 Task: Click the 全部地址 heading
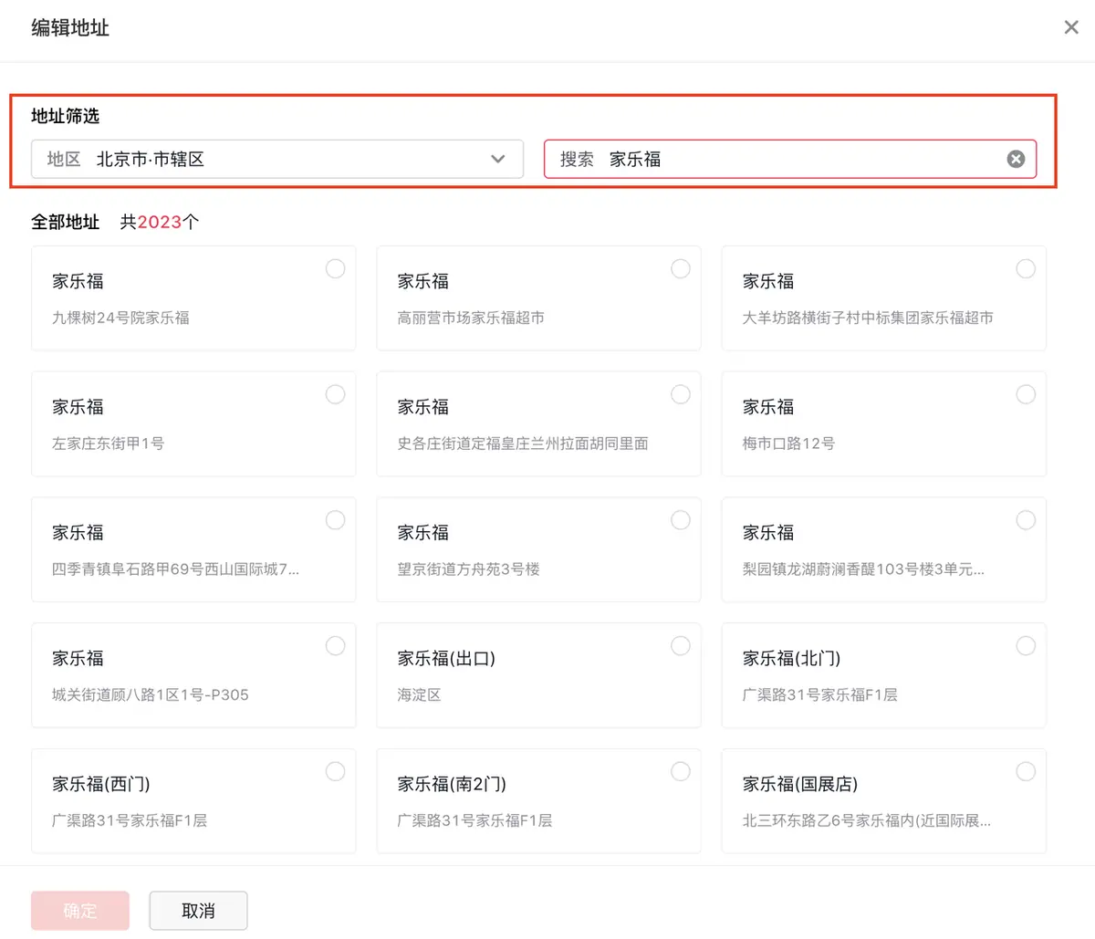click(x=65, y=222)
